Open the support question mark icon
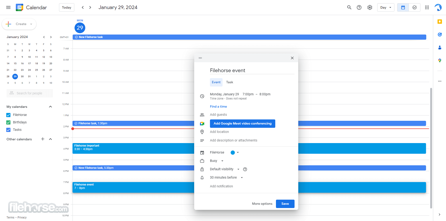The image size is (446, 221). [359, 7]
